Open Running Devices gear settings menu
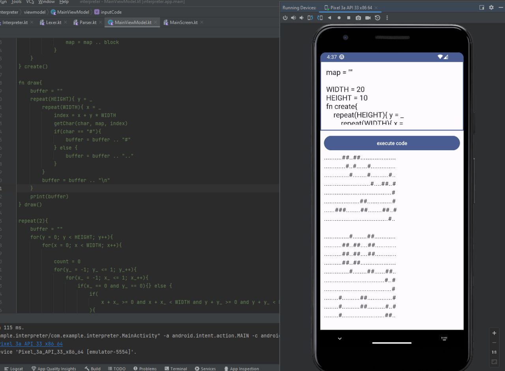This screenshot has width=505, height=371. coord(491,7)
